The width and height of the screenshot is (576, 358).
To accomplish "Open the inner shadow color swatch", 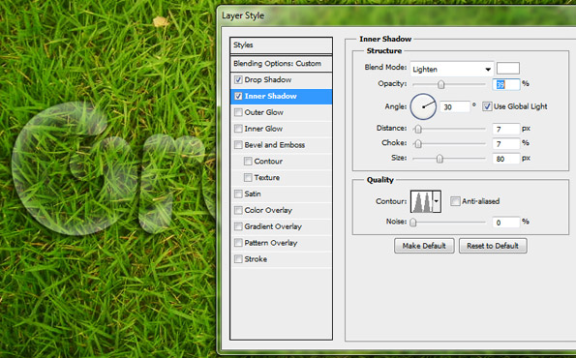I will [x=508, y=69].
